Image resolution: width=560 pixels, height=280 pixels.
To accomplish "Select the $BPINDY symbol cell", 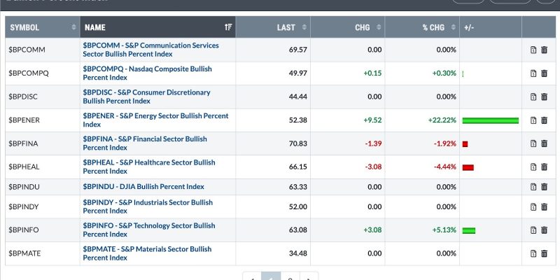I will pyautogui.click(x=43, y=206).
